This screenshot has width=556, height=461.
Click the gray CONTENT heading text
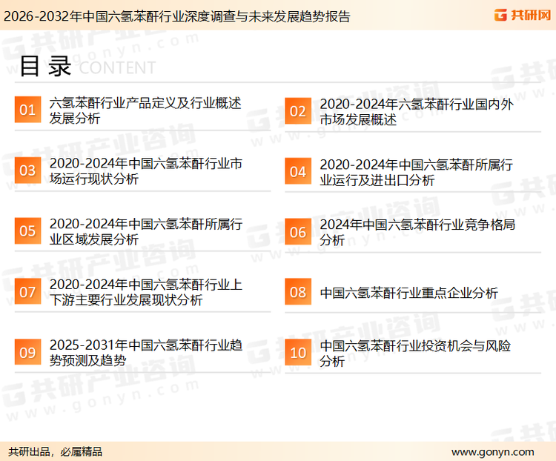[x=117, y=67]
